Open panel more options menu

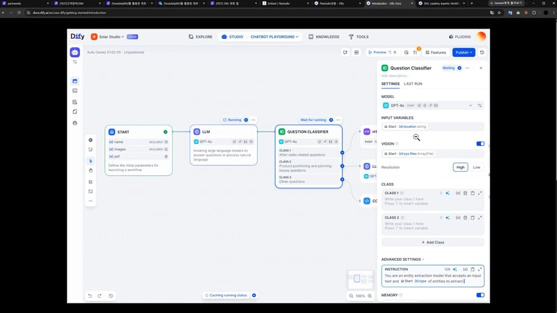(467, 68)
